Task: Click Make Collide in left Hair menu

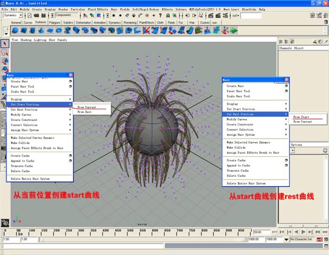Action: pos(20,143)
